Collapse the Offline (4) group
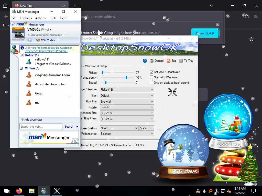This screenshot has width=262, height=196. pos(21,68)
